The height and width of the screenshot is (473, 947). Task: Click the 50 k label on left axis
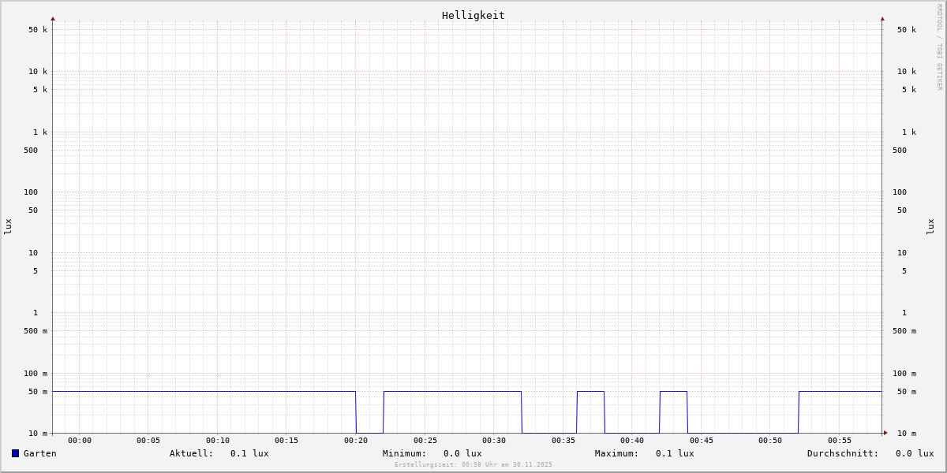point(38,30)
